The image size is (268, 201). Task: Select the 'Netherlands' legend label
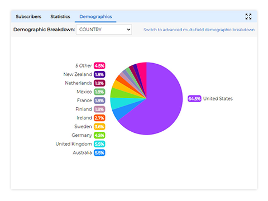tap(78, 83)
